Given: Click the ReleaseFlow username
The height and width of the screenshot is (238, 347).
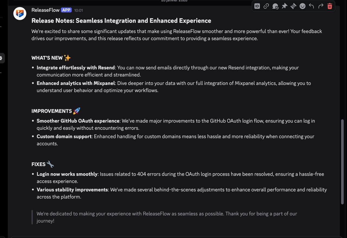Looking at the screenshot, I should pos(45,10).
